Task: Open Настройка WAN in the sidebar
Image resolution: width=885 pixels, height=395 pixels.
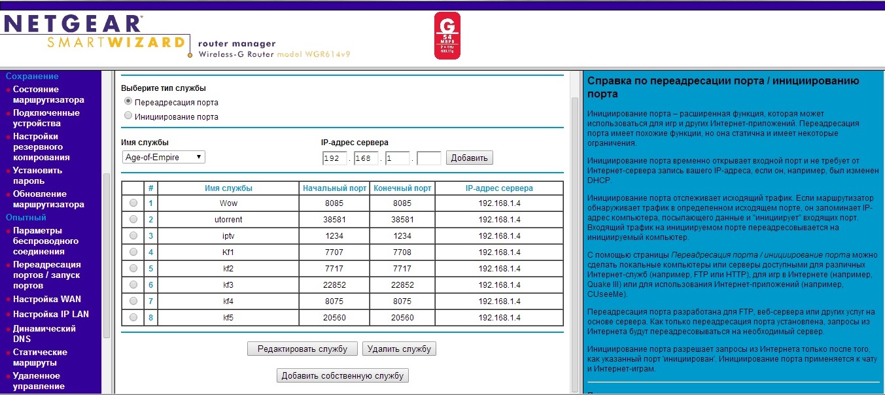Action: coord(47,299)
